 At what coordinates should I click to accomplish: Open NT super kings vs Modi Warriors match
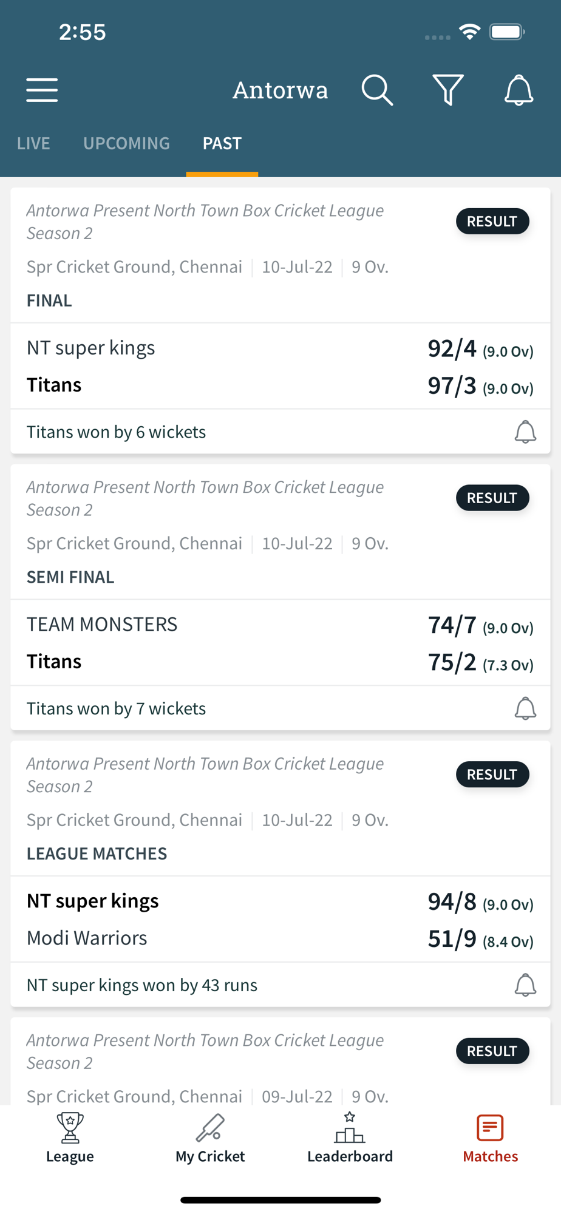coord(279,919)
